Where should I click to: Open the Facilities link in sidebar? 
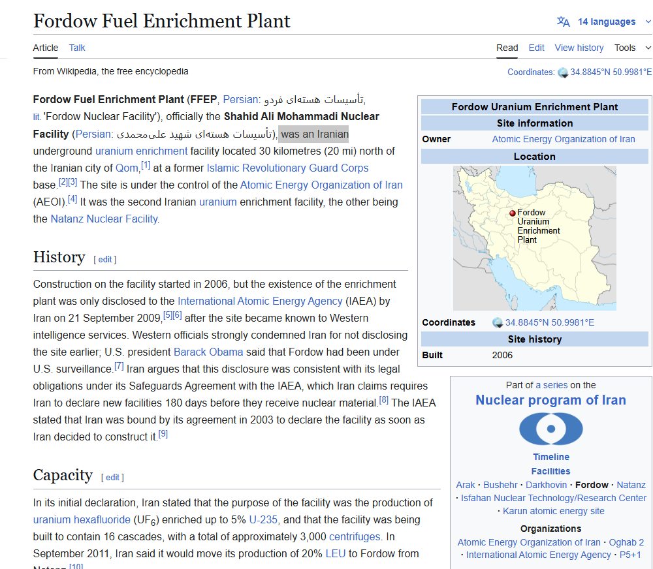point(550,471)
